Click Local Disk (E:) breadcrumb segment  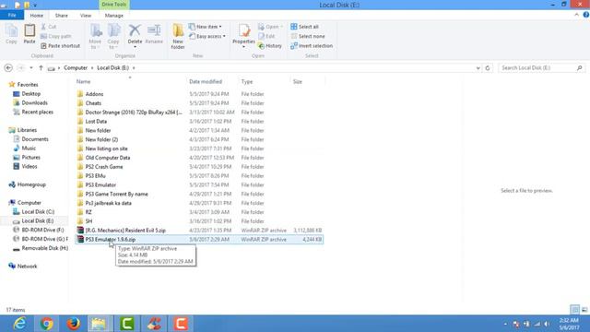[x=112, y=67]
